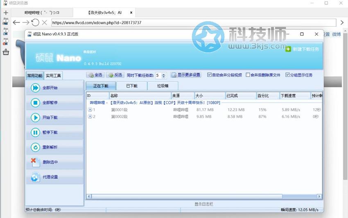The height and width of the screenshot is (218, 348).
Task: Click the 87% progress cell
Action: coord(262,117)
